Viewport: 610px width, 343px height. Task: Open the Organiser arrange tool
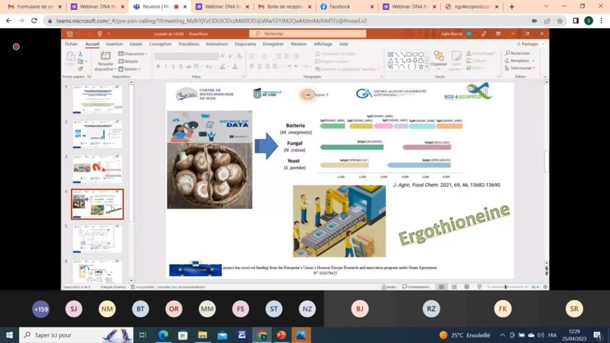[438, 59]
